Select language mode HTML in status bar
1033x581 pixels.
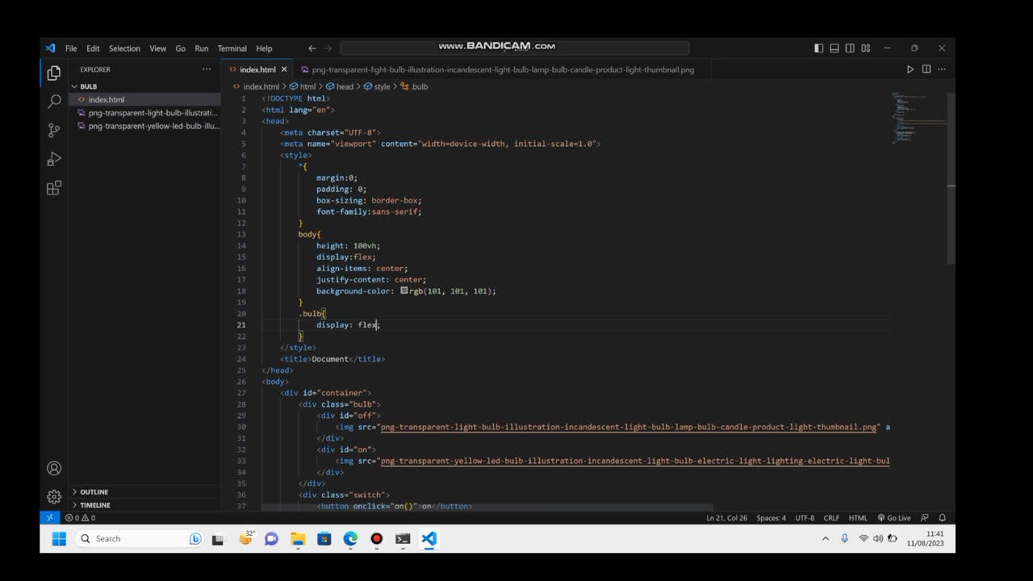(x=858, y=518)
